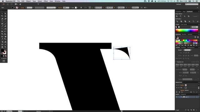Viewport: 200px width, 112px height.
Task: Select the Zoom tool
Action: (x=5, y=47)
